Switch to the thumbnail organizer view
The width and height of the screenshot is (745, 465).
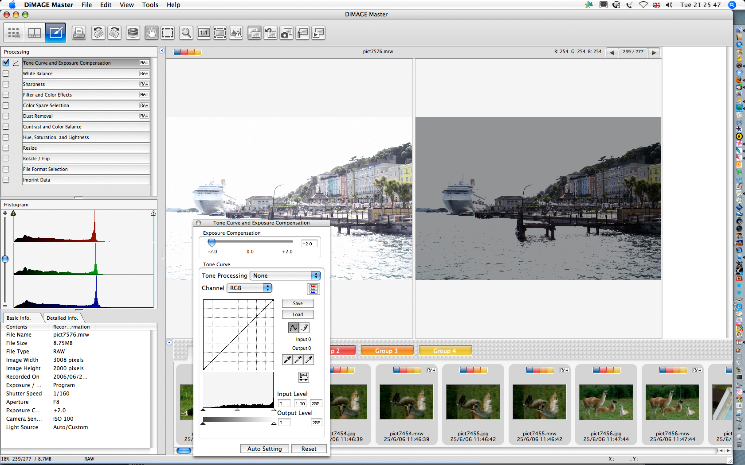pyautogui.click(x=13, y=33)
